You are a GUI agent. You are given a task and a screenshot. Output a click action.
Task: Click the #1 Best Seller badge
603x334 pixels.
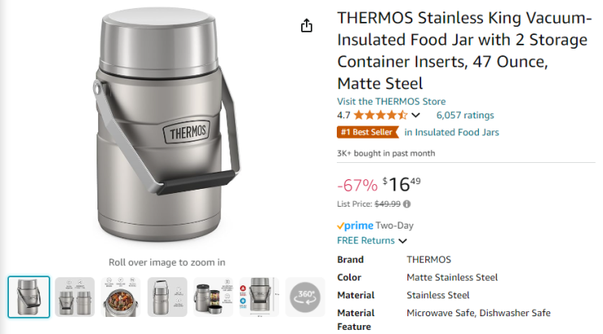[x=368, y=132]
